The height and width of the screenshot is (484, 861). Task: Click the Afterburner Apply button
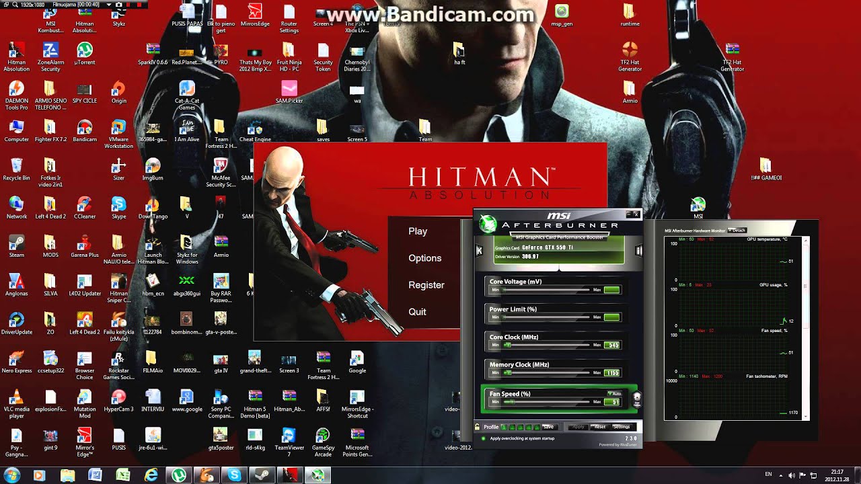pyautogui.click(x=577, y=427)
